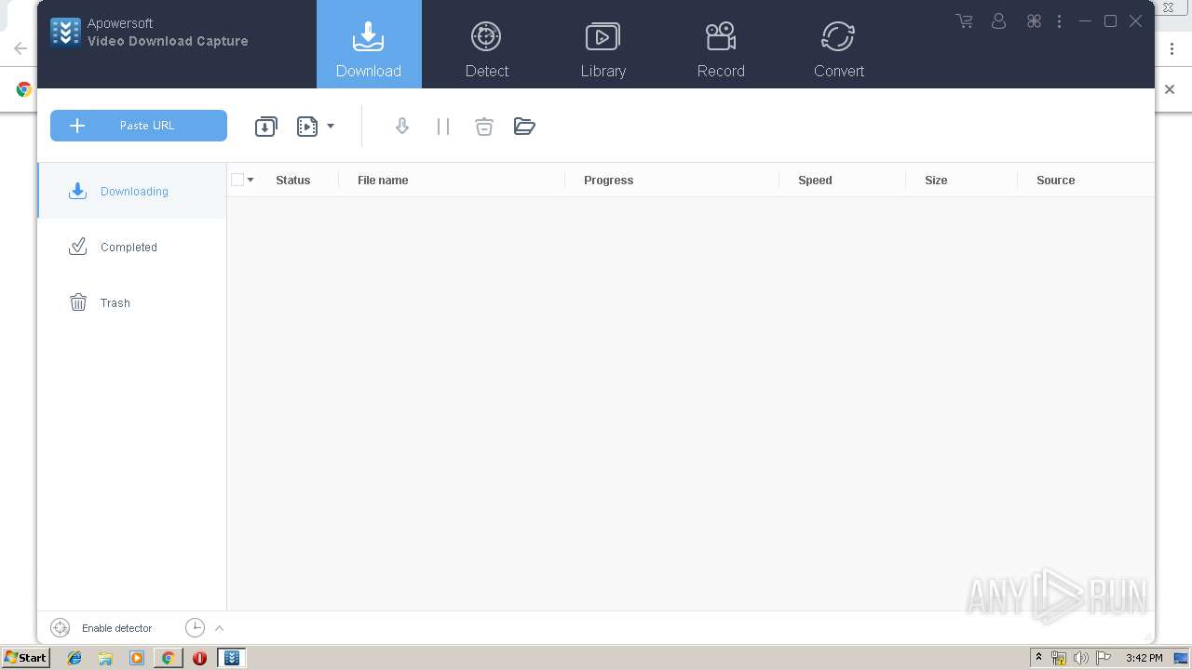This screenshot has height=670, width=1192.
Task: Click the start download arrow icon
Action: (x=402, y=127)
